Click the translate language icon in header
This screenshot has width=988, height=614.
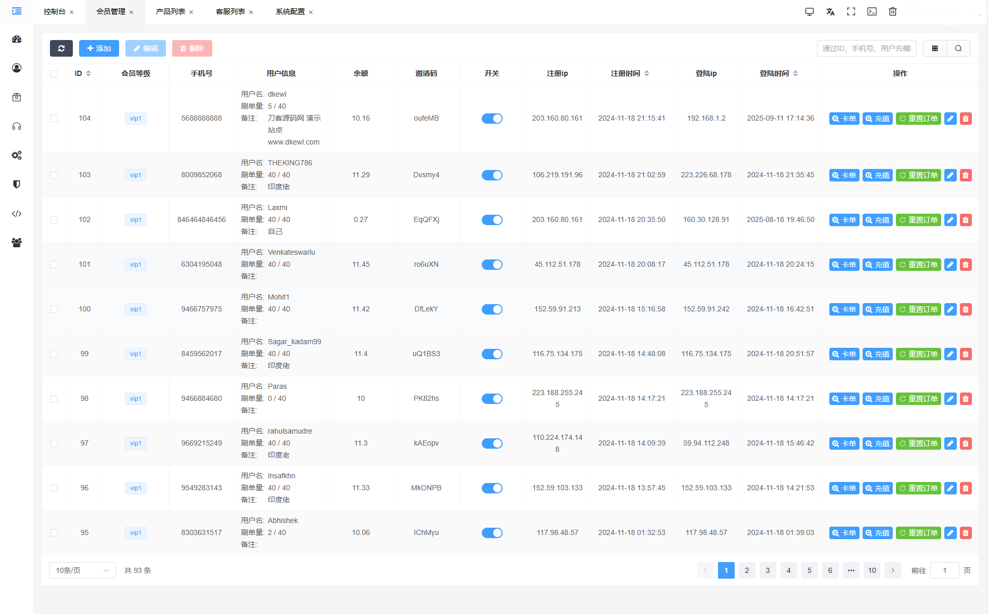coord(830,11)
